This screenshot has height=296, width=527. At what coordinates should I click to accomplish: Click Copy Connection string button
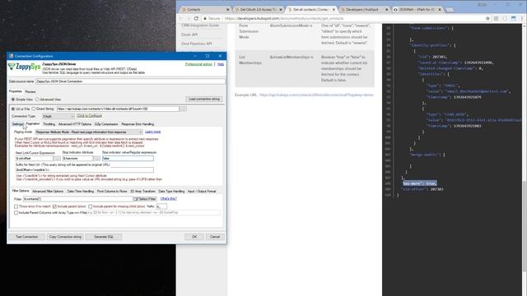[x=65, y=237]
